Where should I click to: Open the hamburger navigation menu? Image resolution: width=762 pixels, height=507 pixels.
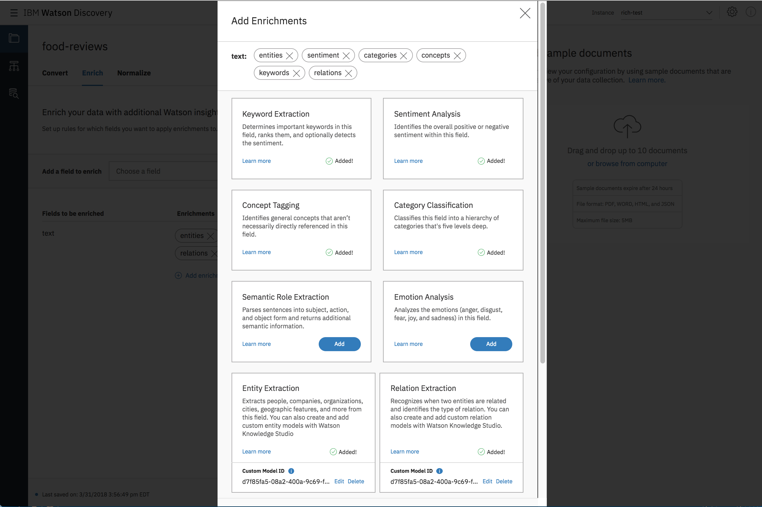(13, 13)
